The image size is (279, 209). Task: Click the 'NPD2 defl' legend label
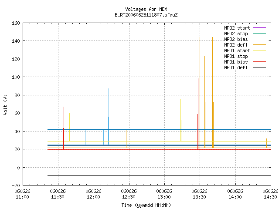(236, 45)
